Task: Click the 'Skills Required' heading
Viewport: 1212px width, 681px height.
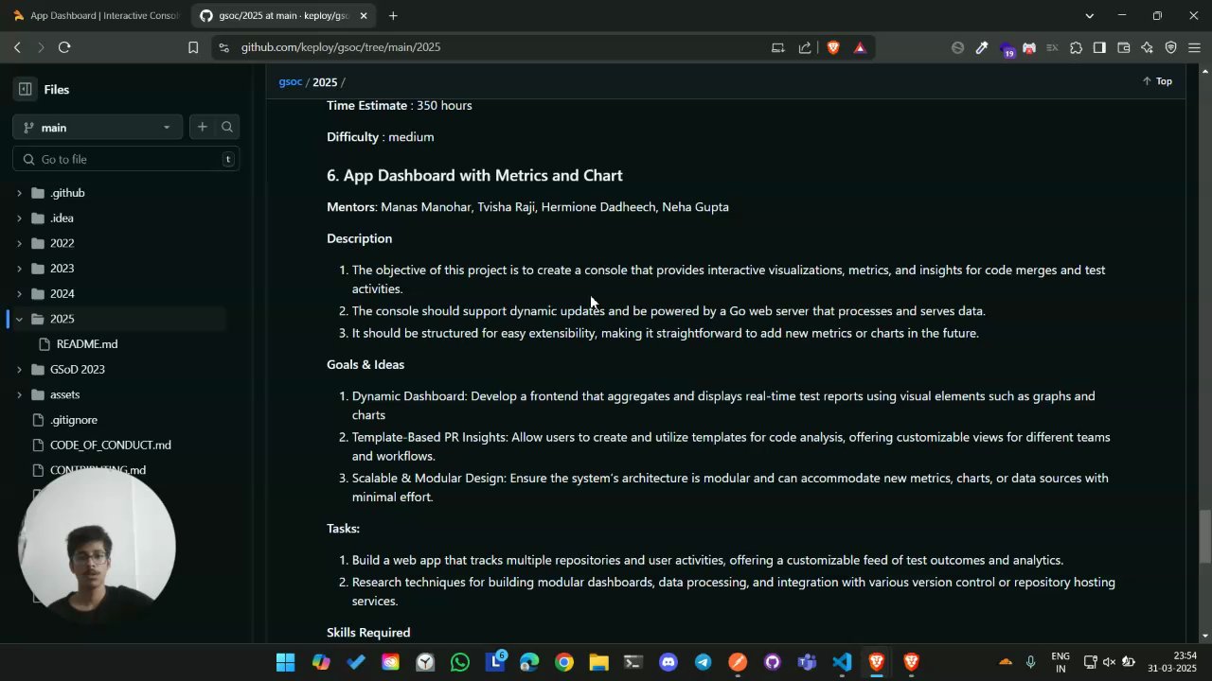Action: click(368, 633)
